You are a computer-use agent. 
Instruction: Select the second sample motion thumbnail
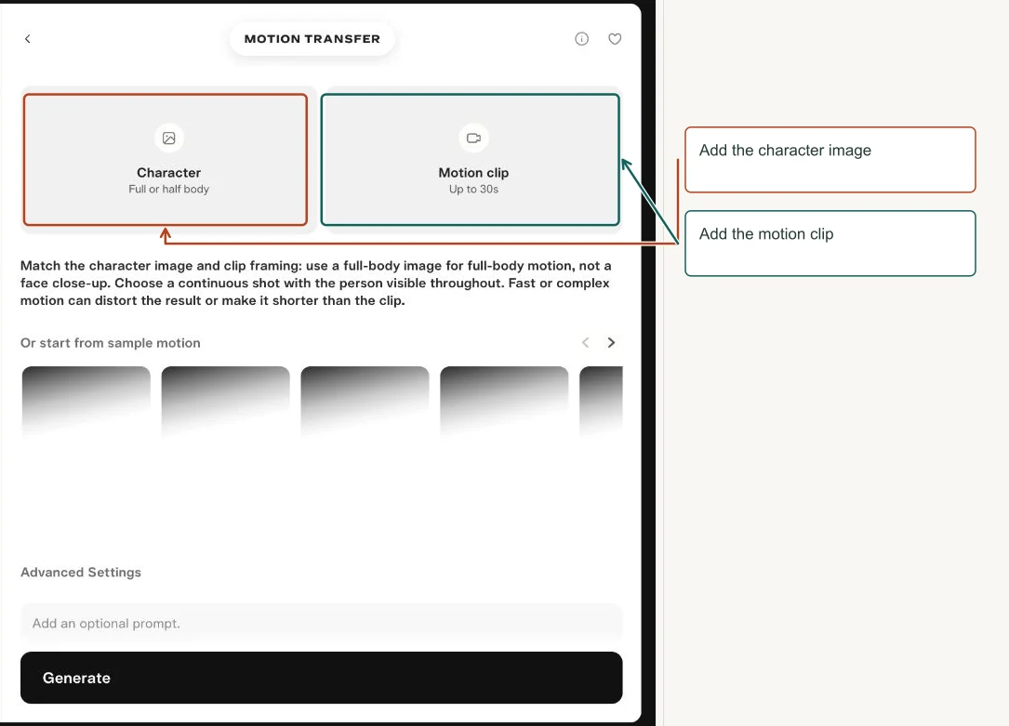(225, 402)
